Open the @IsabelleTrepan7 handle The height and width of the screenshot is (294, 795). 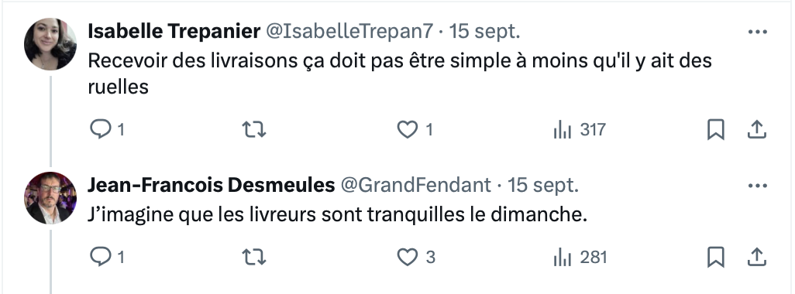pyautogui.click(x=349, y=32)
